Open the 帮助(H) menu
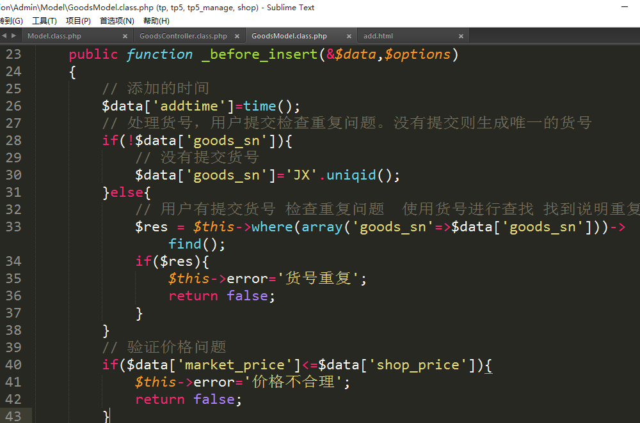This screenshot has height=423, width=640. pyautogui.click(x=156, y=21)
